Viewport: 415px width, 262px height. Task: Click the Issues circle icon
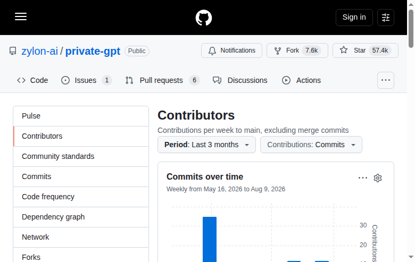(x=65, y=80)
